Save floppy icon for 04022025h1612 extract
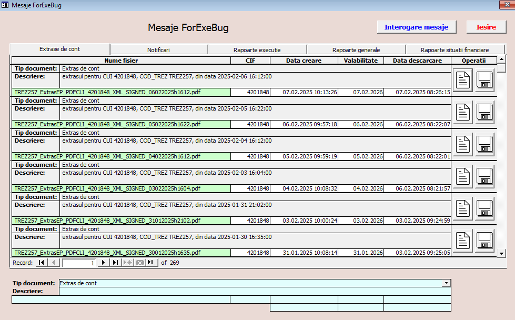The width and height of the screenshot is (515, 320). (x=484, y=145)
